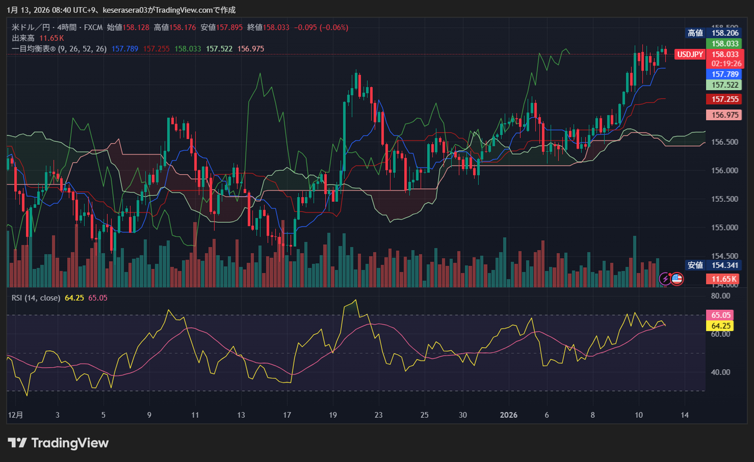
Task: Click the 高値 158.206 price scale label
Action: click(x=713, y=33)
